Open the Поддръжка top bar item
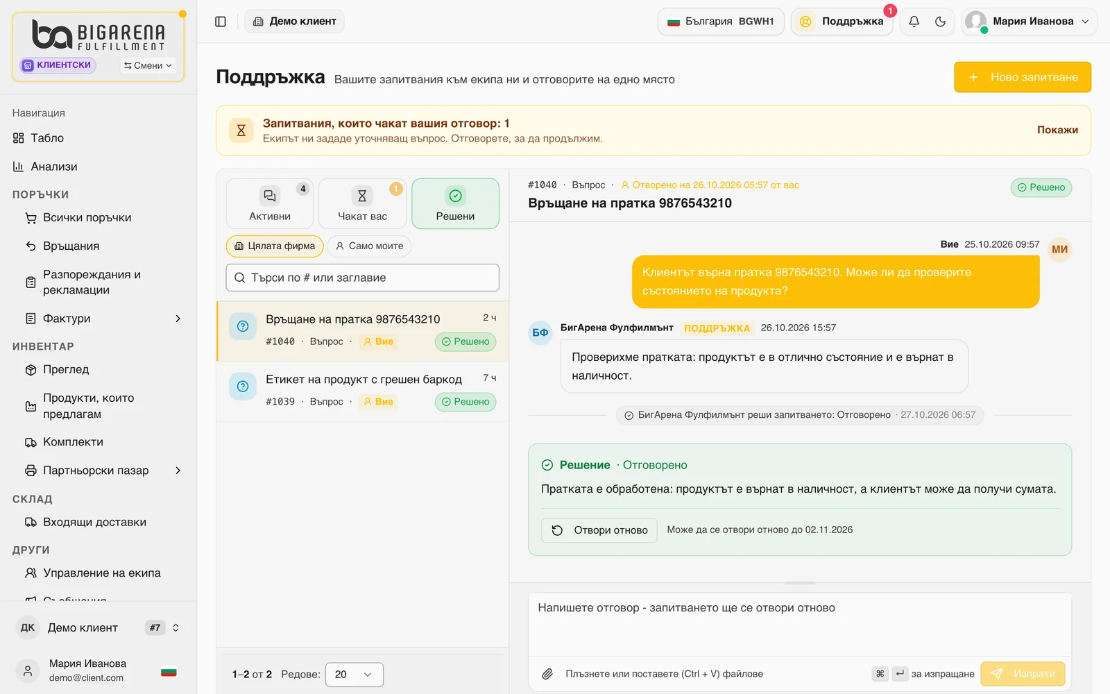The image size is (1110, 694). point(842,22)
